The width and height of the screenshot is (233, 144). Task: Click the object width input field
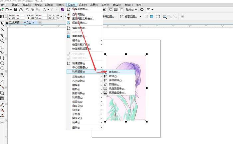click(x=39, y=15)
